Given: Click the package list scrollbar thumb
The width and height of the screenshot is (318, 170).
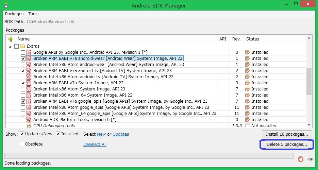Looking at the screenshot, I should [309, 82].
